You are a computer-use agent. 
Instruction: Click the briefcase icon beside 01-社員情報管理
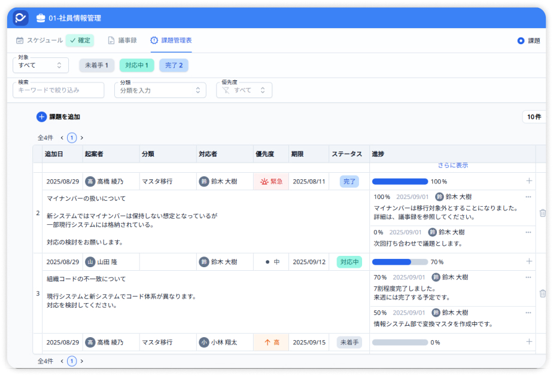tap(39, 19)
